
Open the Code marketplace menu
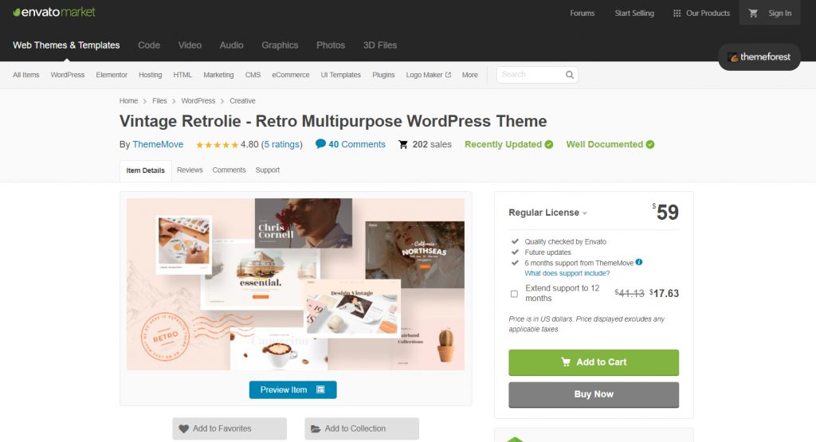coord(149,45)
